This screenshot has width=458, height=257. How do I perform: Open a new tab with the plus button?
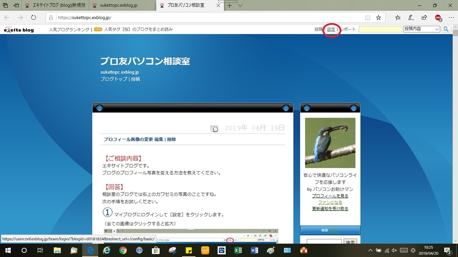[229, 6]
